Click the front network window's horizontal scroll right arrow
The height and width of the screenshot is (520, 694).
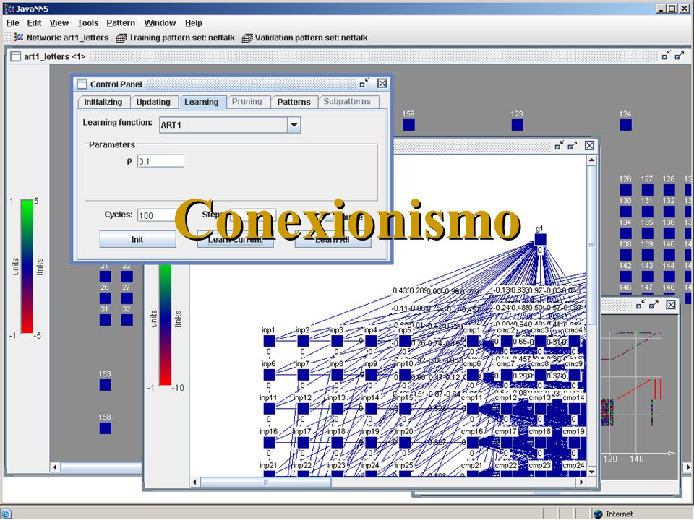[x=581, y=482]
